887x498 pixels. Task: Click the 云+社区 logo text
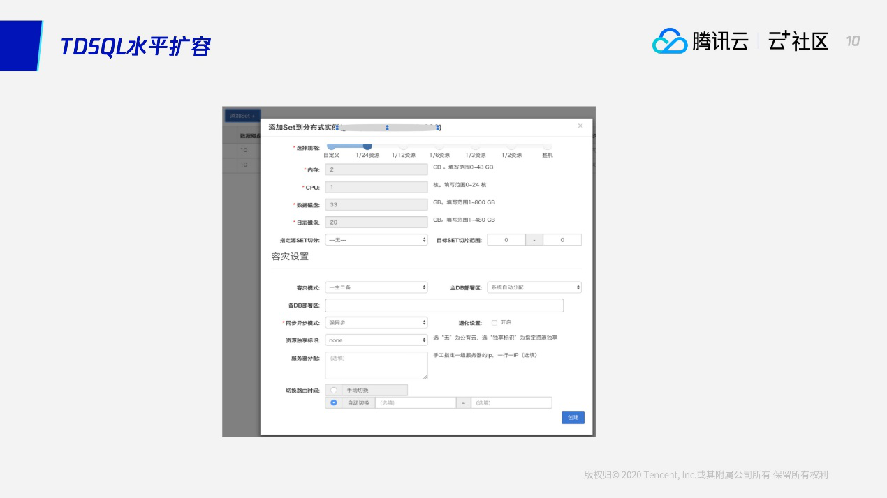pos(798,41)
